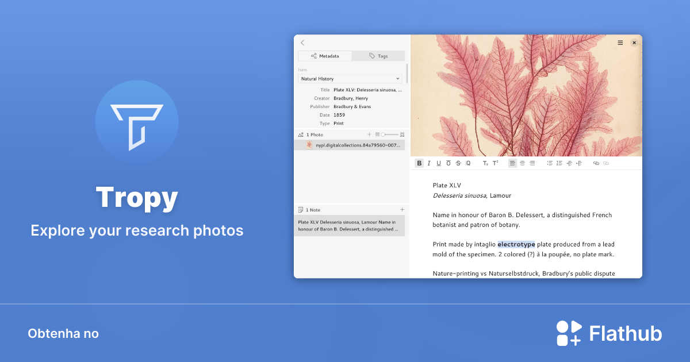
Task: Open the Natural History template dropdown
Action: (350, 79)
